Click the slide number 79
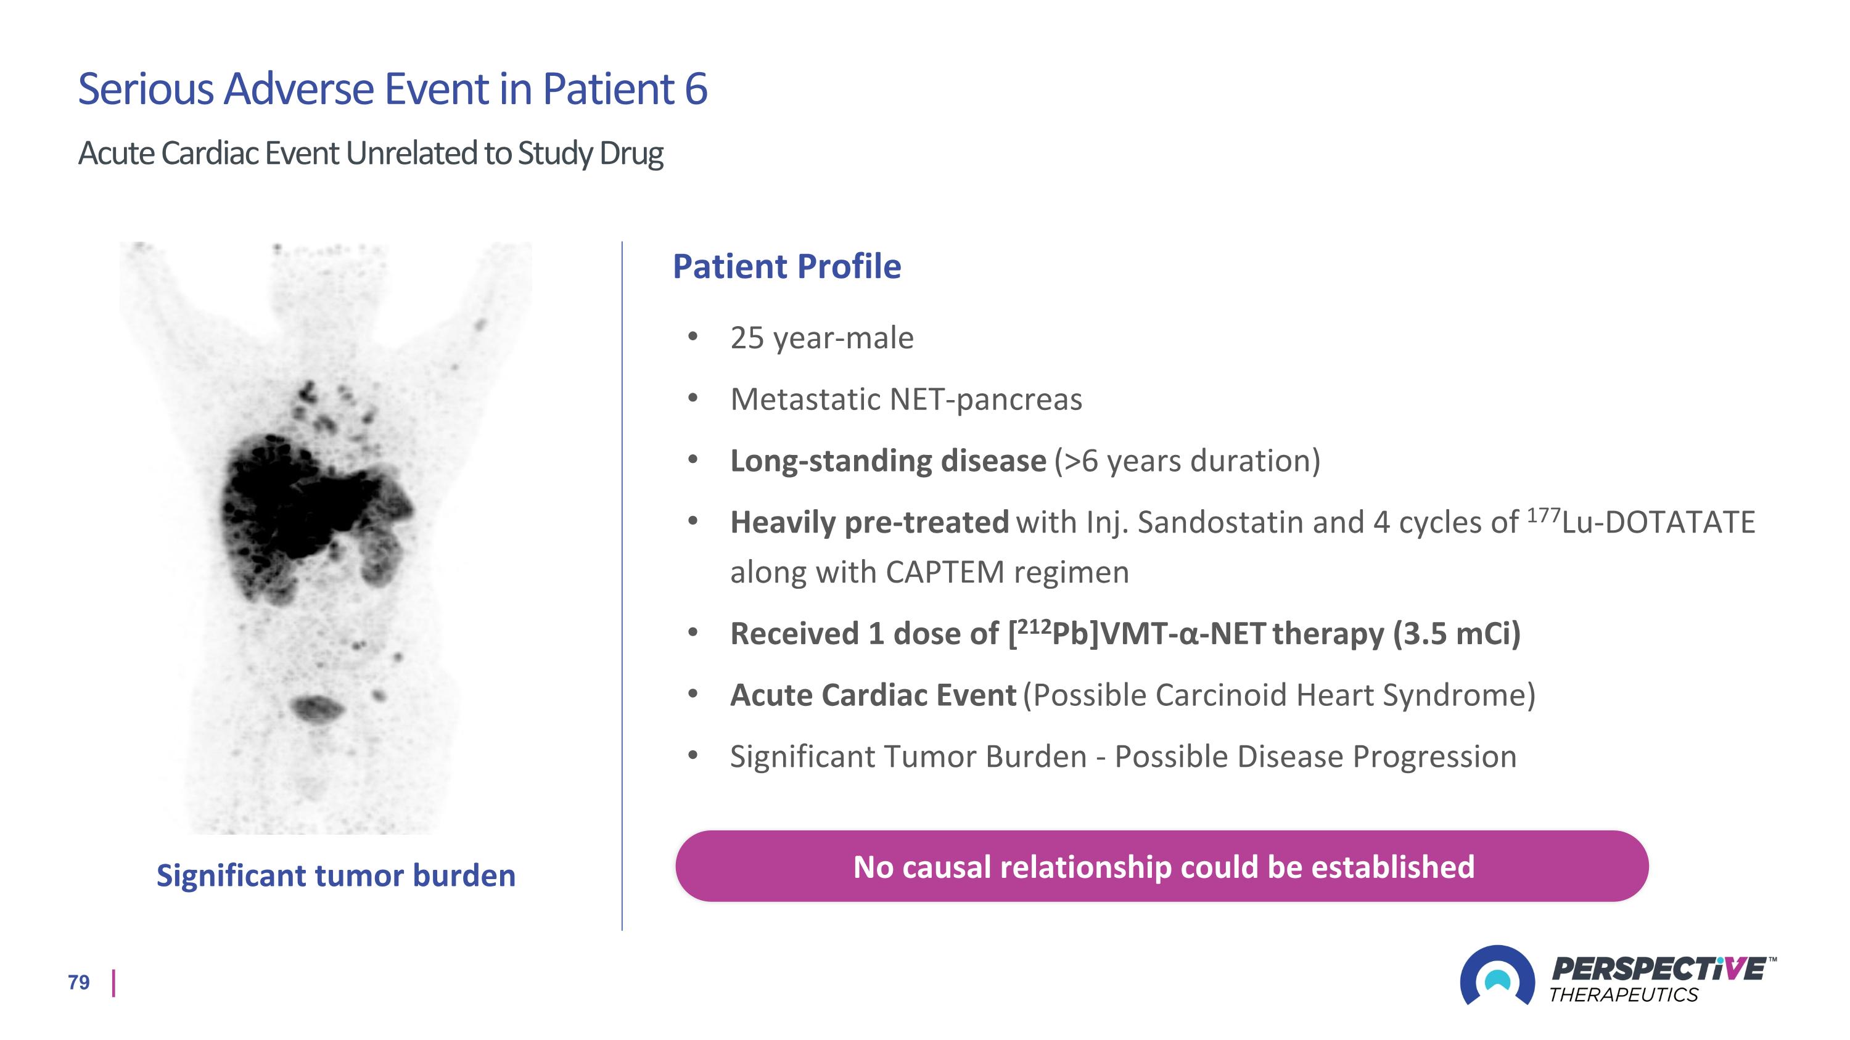1850x1040 pixels. click(x=79, y=983)
